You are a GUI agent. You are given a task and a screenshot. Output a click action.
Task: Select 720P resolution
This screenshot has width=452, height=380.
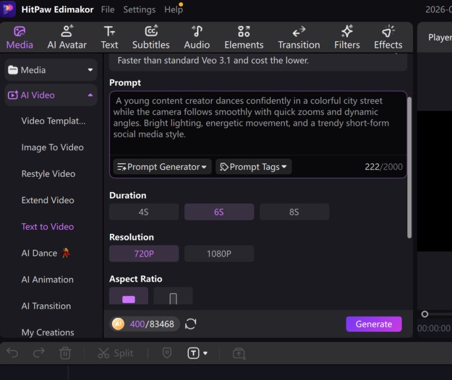pos(144,254)
